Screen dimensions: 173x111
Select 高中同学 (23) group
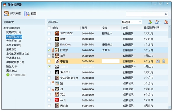[x=14, y=45]
